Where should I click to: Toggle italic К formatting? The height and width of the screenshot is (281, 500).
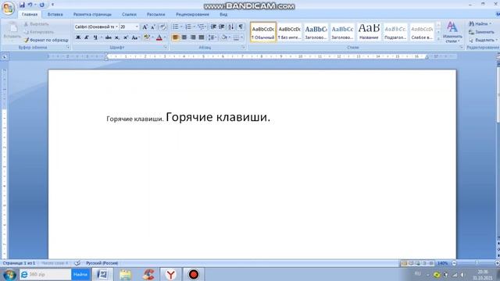click(87, 37)
